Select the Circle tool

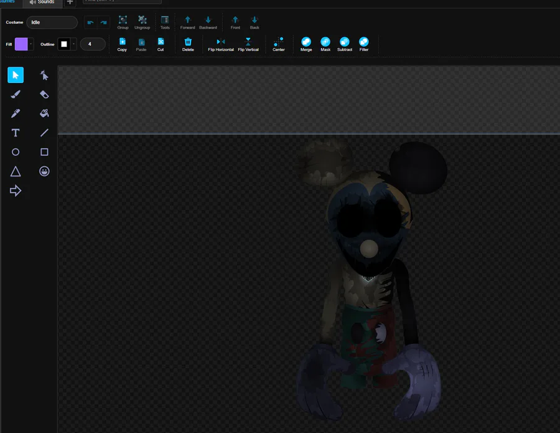pos(16,152)
